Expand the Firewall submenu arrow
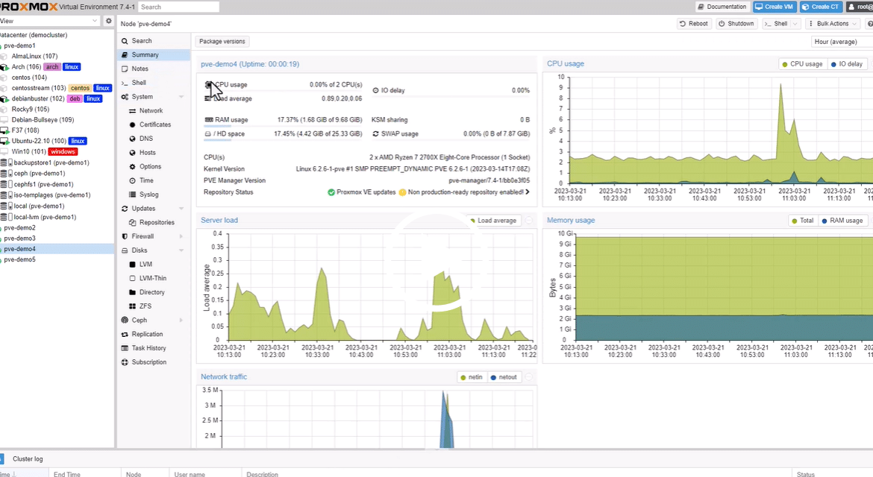Viewport: 873px width, 477px height. [x=181, y=236]
